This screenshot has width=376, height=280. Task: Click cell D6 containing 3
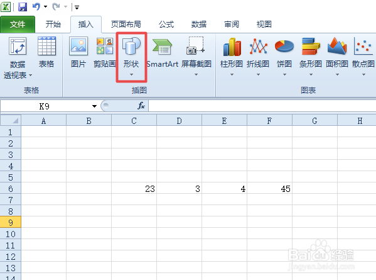pos(179,189)
